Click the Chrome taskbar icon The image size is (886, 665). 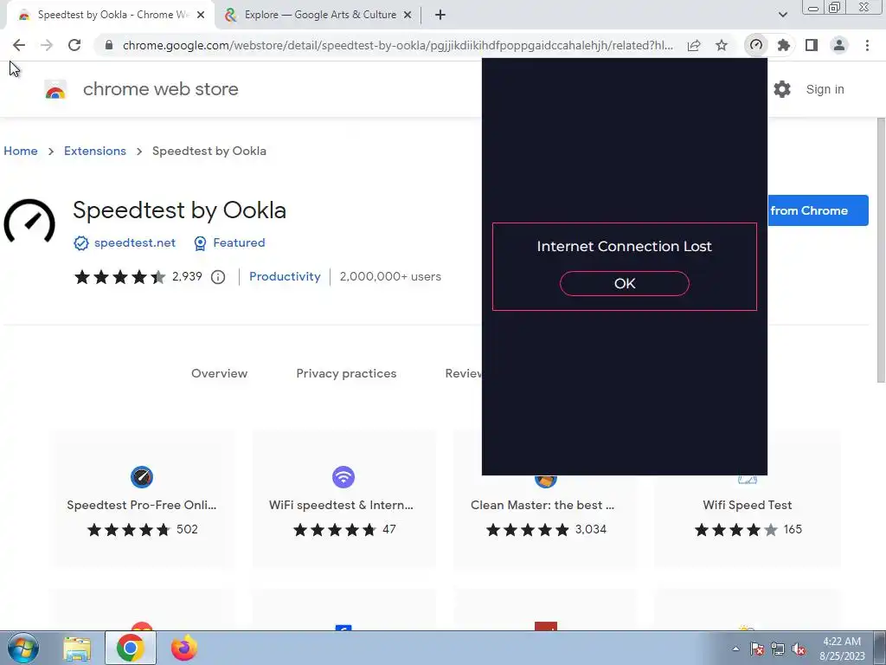click(130, 648)
